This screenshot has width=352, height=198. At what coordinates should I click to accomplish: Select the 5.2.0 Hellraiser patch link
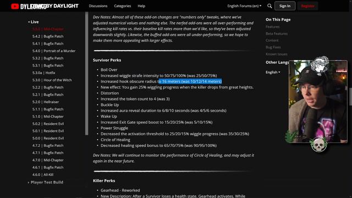(x=45, y=102)
